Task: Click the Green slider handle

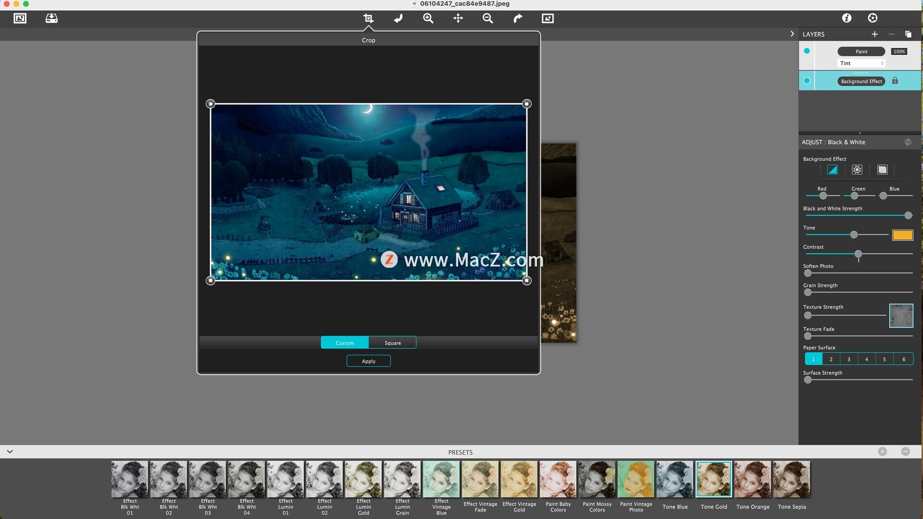Action: click(854, 196)
